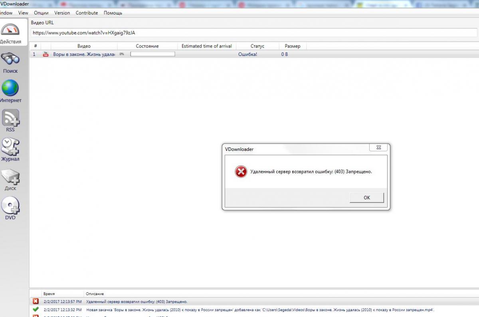Click the red error icon in the dialog
Screen dimensions: 479x317
[241, 172]
